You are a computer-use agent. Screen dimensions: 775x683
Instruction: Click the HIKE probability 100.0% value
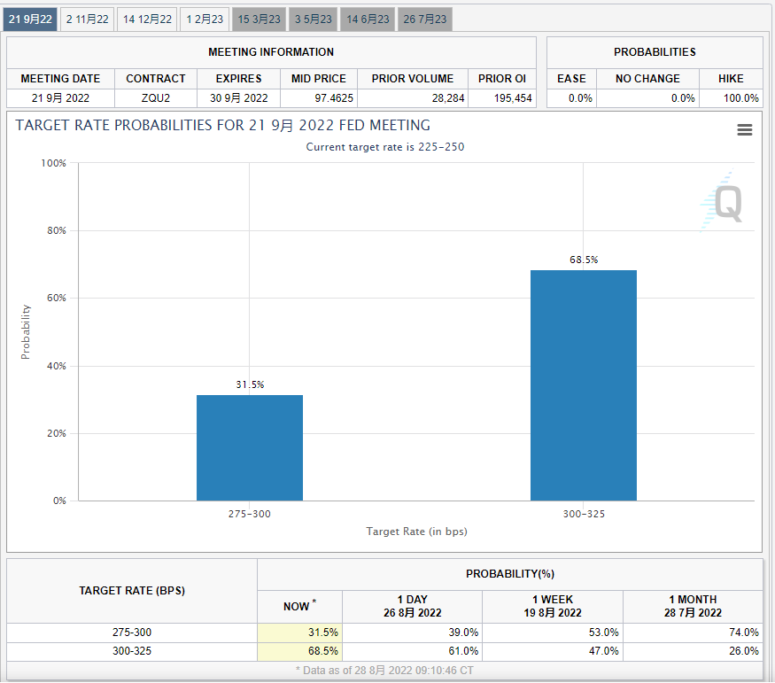coord(731,98)
